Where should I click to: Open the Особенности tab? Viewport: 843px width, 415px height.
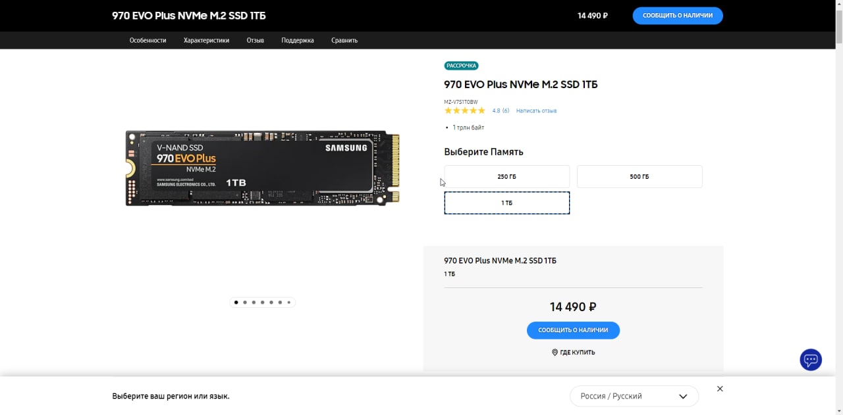(148, 40)
